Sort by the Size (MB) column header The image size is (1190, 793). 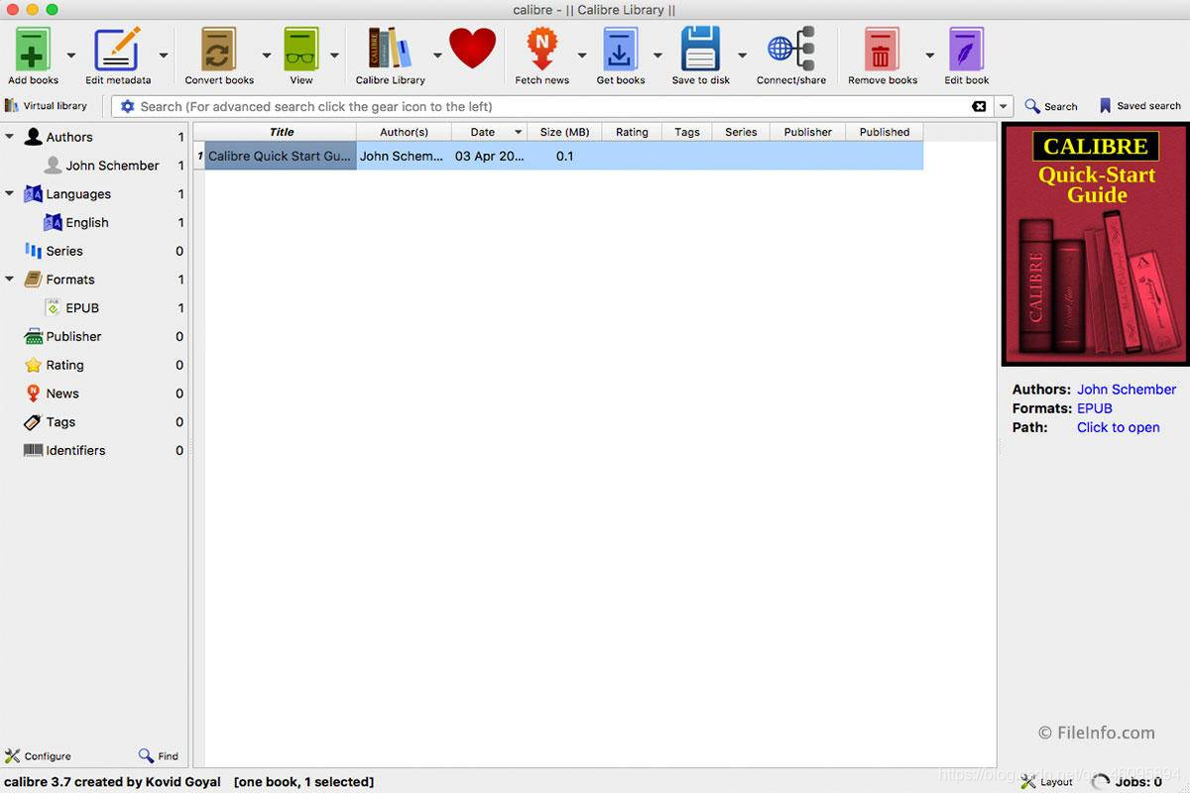564,132
